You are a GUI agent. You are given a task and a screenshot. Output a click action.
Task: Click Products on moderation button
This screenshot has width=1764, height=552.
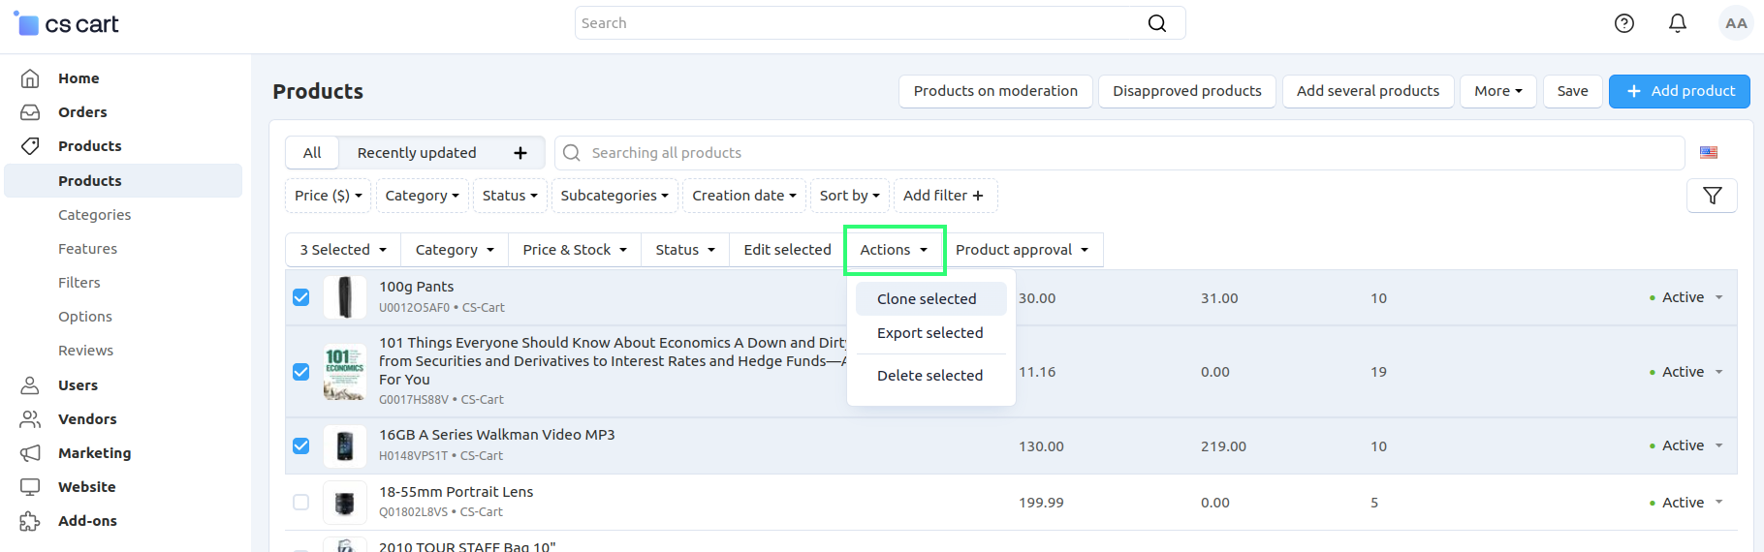995,91
